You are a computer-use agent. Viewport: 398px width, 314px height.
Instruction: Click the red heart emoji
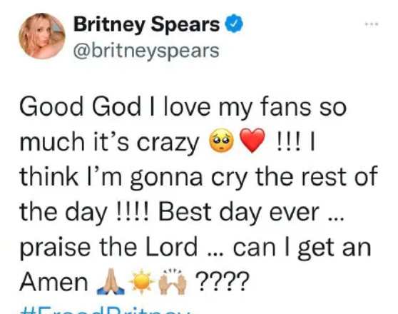click(252, 141)
